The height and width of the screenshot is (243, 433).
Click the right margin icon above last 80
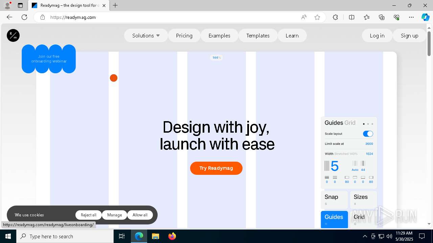tap(371, 177)
